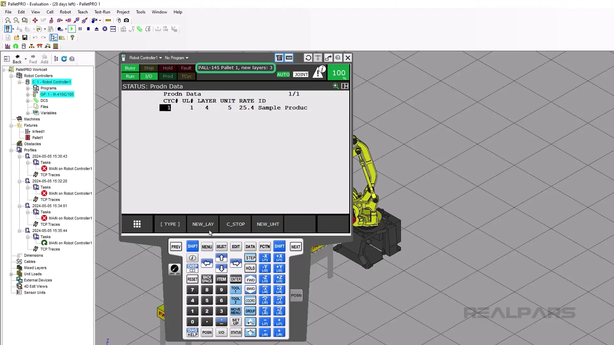
Task: Expand the Variables tree node
Action: click(28, 113)
